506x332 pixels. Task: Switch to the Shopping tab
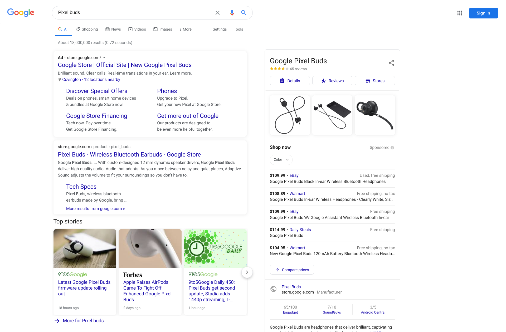[x=87, y=29]
